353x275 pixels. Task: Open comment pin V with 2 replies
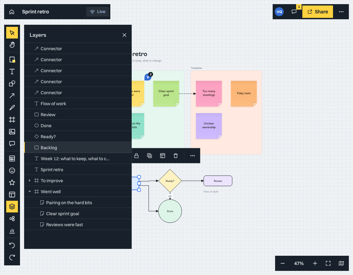point(148,77)
